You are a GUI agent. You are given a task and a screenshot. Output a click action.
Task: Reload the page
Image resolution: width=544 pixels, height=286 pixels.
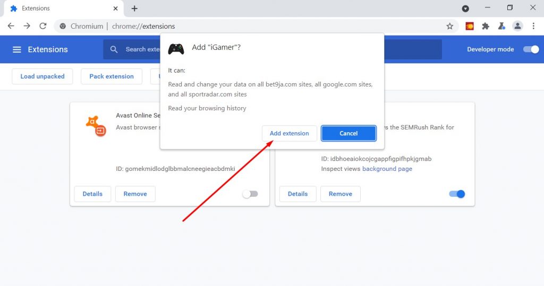point(42,26)
